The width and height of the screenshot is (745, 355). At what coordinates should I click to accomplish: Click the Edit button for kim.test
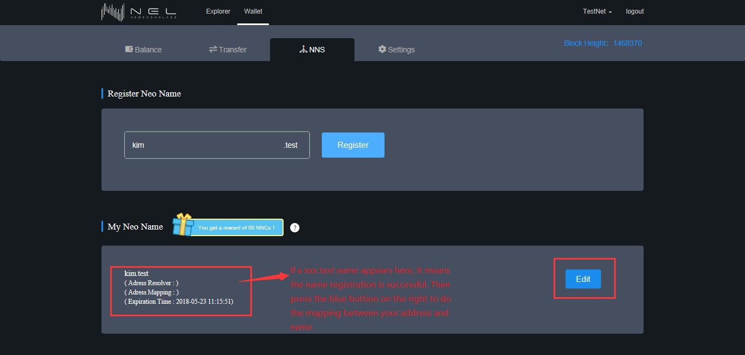[x=583, y=279]
